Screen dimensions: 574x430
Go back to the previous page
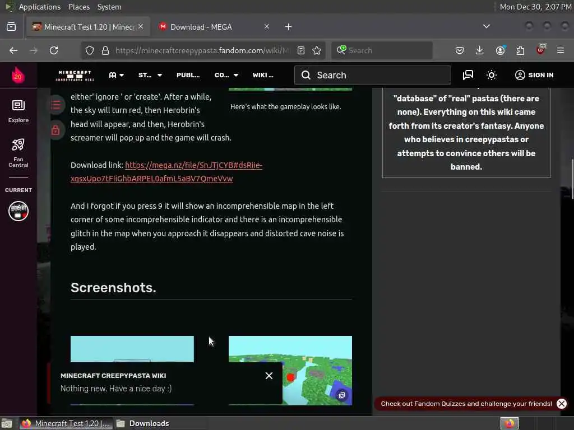pos(13,50)
